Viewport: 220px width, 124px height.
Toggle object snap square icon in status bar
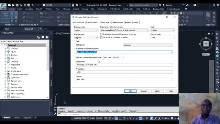tap(141, 118)
